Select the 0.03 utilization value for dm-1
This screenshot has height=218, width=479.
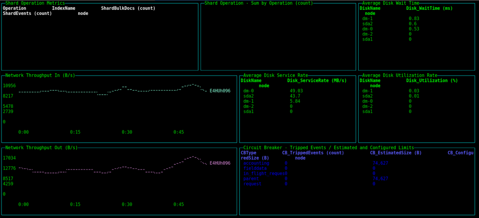tap(414, 91)
